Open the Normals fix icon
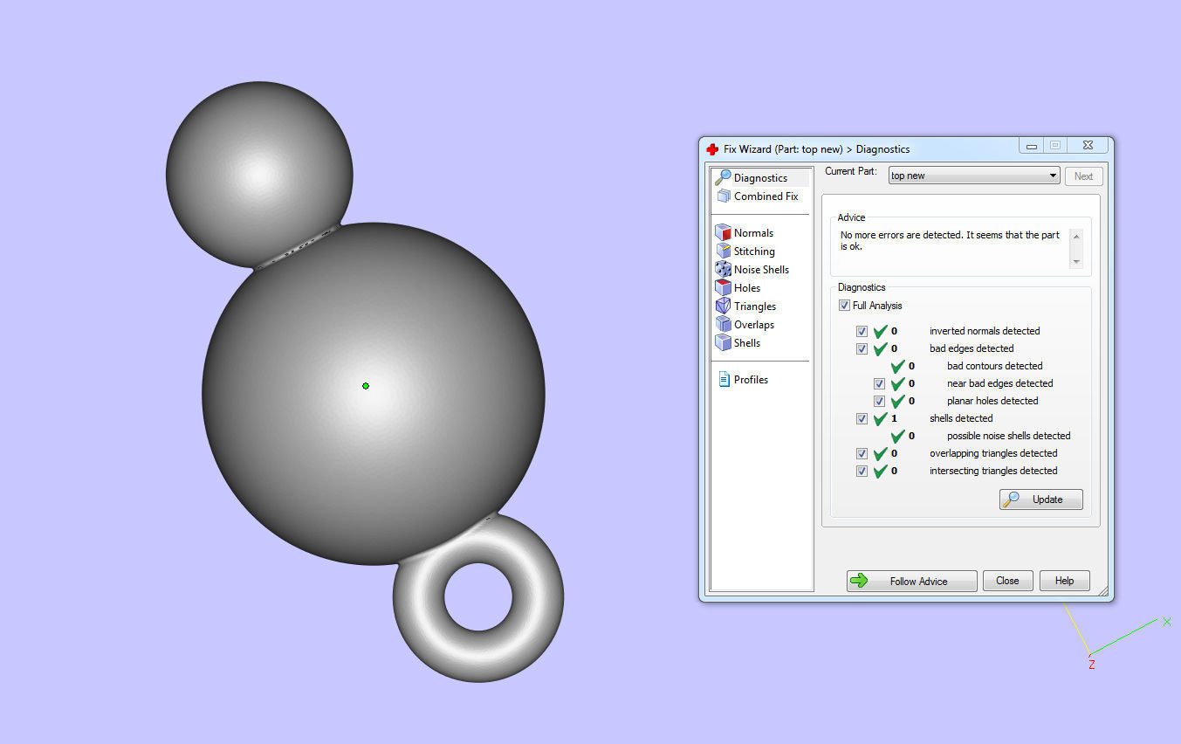 coord(723,232)
